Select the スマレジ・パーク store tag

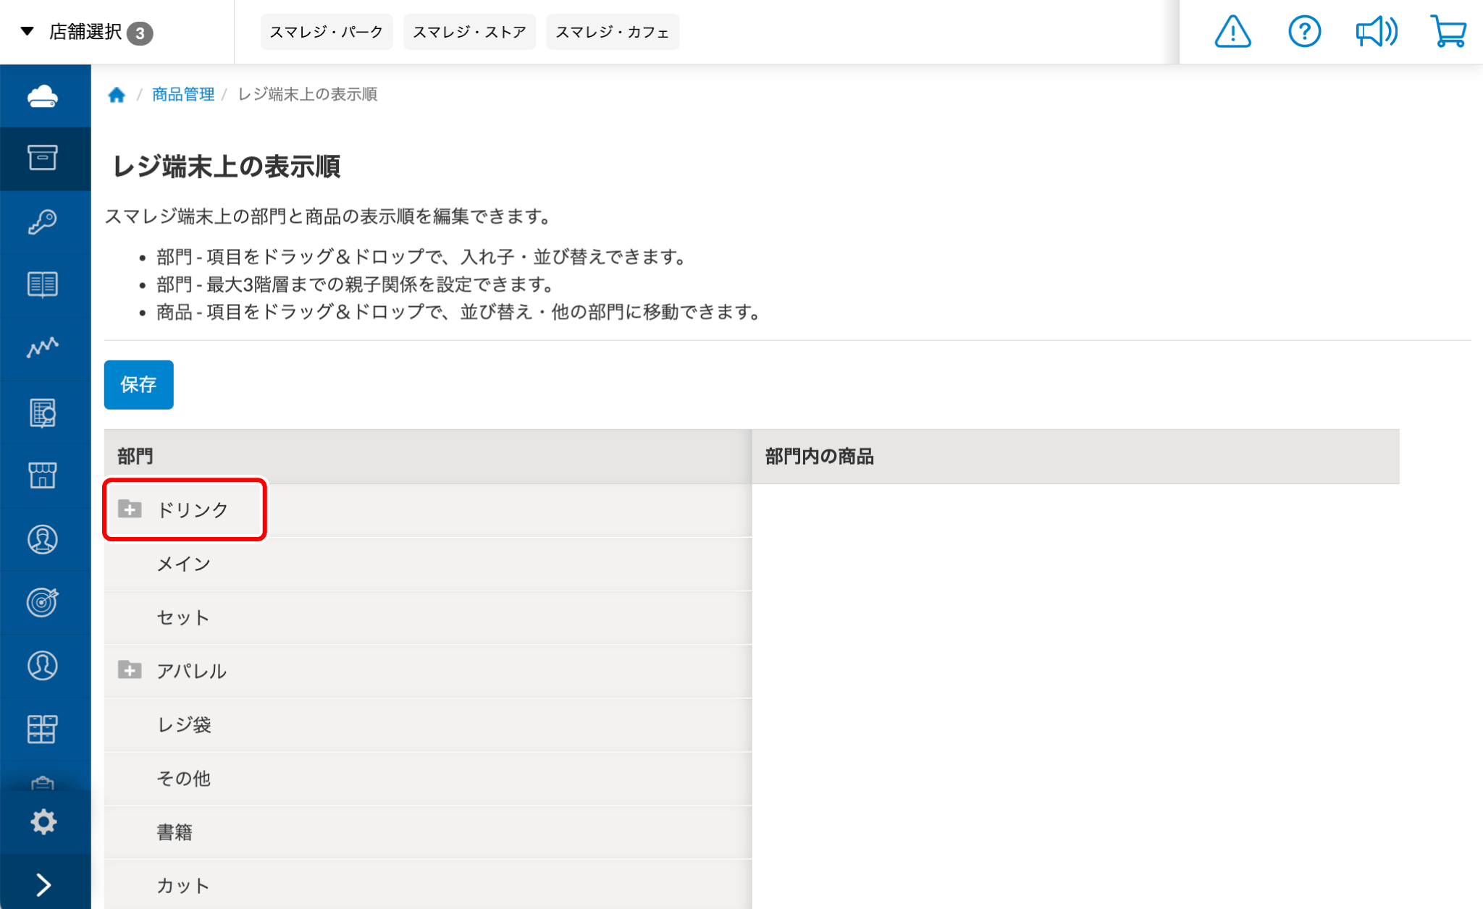click(326, 32)
